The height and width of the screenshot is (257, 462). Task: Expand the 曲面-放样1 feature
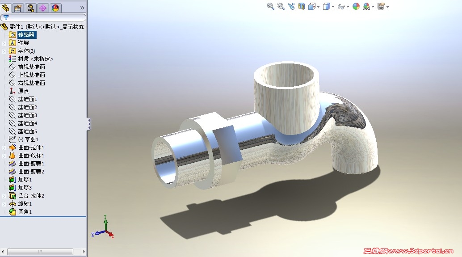(x=4, y=156)
